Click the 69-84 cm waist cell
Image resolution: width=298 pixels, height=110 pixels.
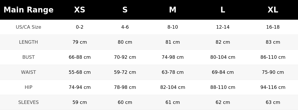pos(223,72)
